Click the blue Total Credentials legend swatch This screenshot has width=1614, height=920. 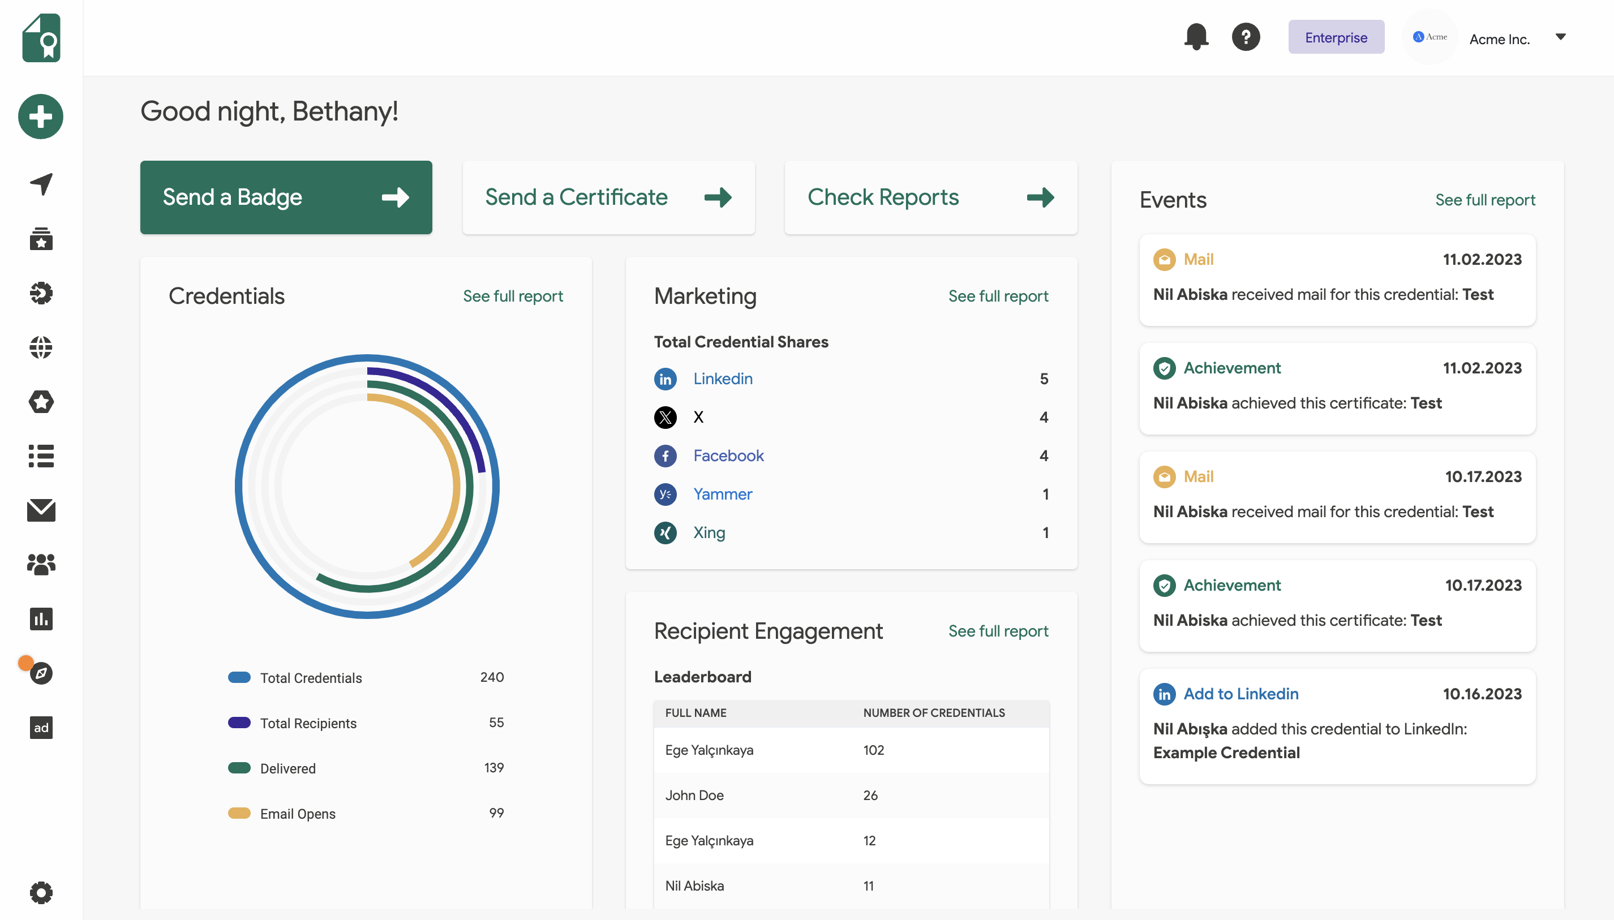(239, 677)
